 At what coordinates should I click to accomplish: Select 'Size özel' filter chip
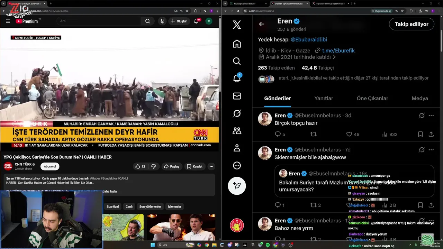pyautogui.click(x=112, y=206)
